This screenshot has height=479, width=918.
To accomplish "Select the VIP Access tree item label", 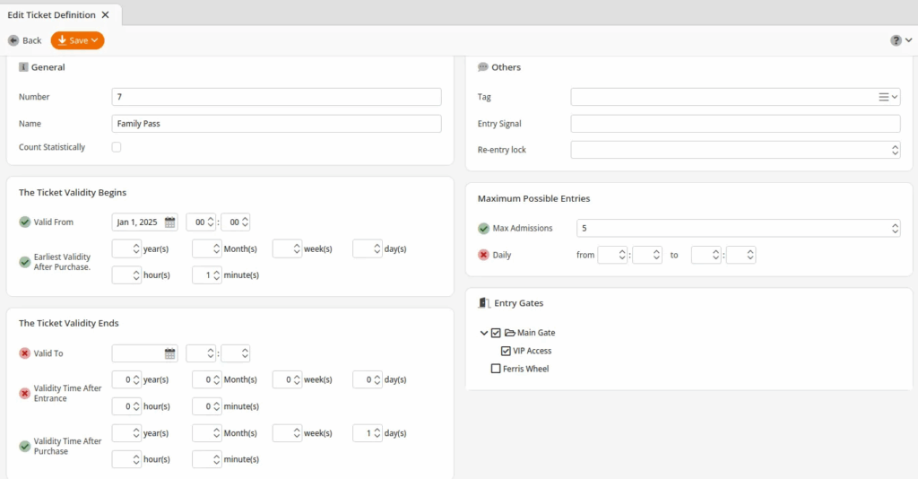I will click(x=533, y=351).
